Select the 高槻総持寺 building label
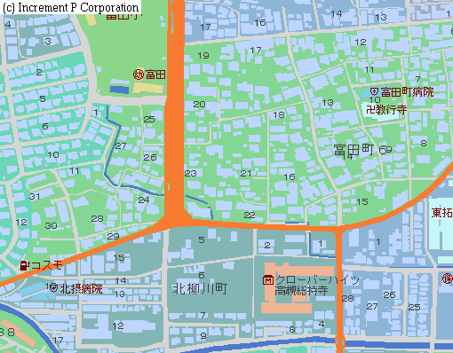This screenshot has height=353, width=453. click(301, 291)
